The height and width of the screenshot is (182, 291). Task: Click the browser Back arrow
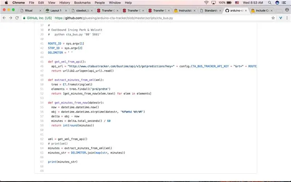4,18
